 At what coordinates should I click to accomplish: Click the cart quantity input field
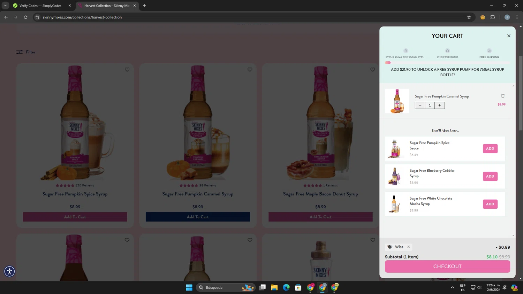(x=430, y=105)
